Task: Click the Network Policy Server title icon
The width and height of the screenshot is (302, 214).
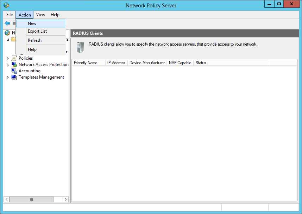Action: 6,5
